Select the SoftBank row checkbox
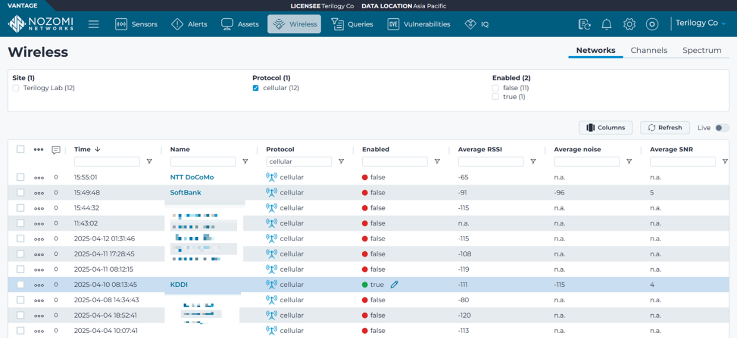737x338 pixels. tap(20, 192)
